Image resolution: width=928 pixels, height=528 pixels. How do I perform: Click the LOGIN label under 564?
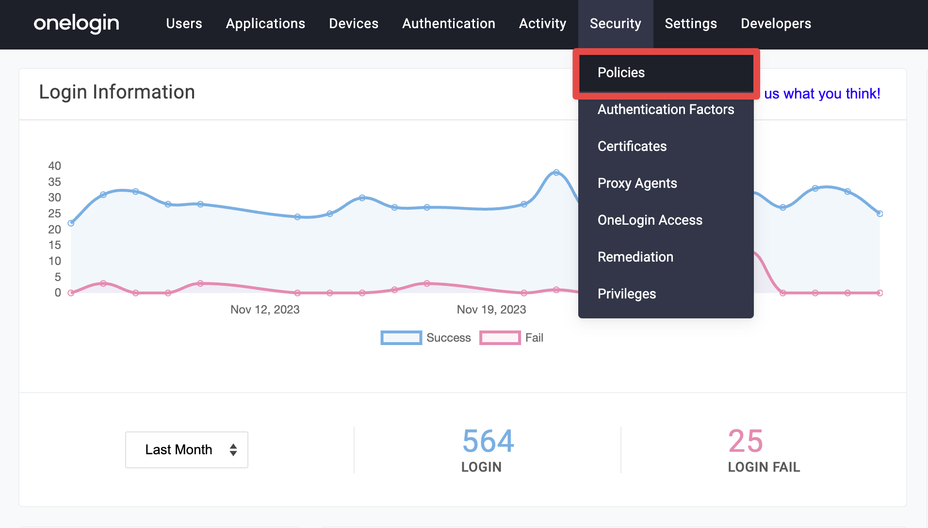click(x=482, y=467)
